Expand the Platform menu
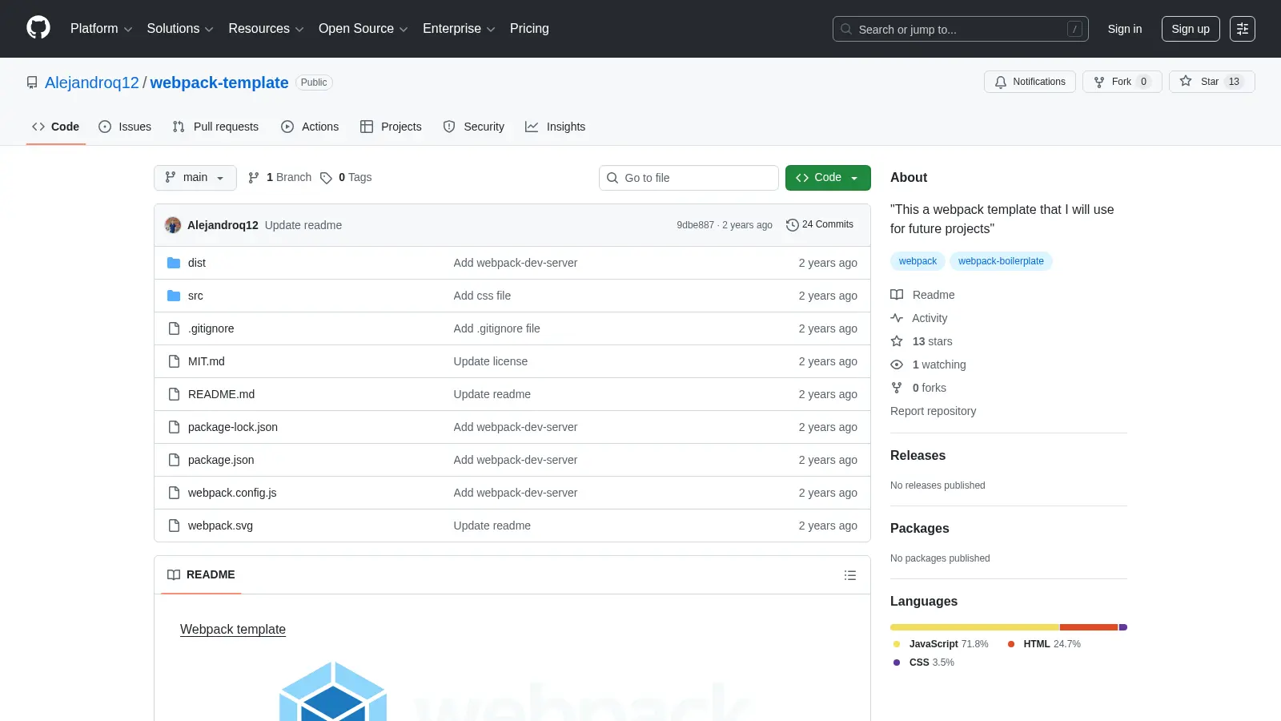This screenshot has height=721, width=1281. [x=101, y=29]
